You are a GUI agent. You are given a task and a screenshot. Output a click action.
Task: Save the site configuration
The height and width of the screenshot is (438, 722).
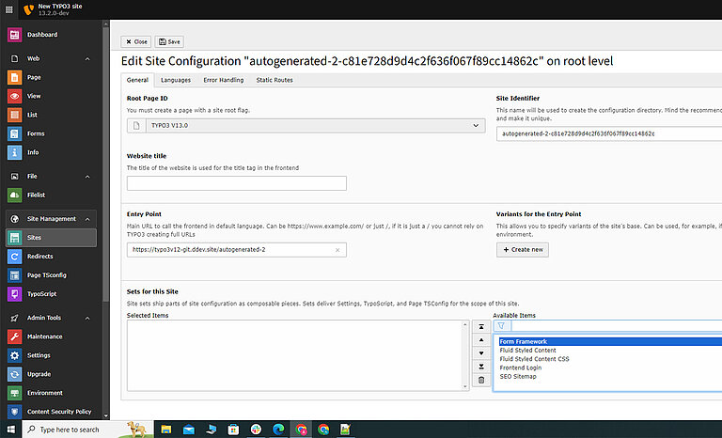point(169,42)
